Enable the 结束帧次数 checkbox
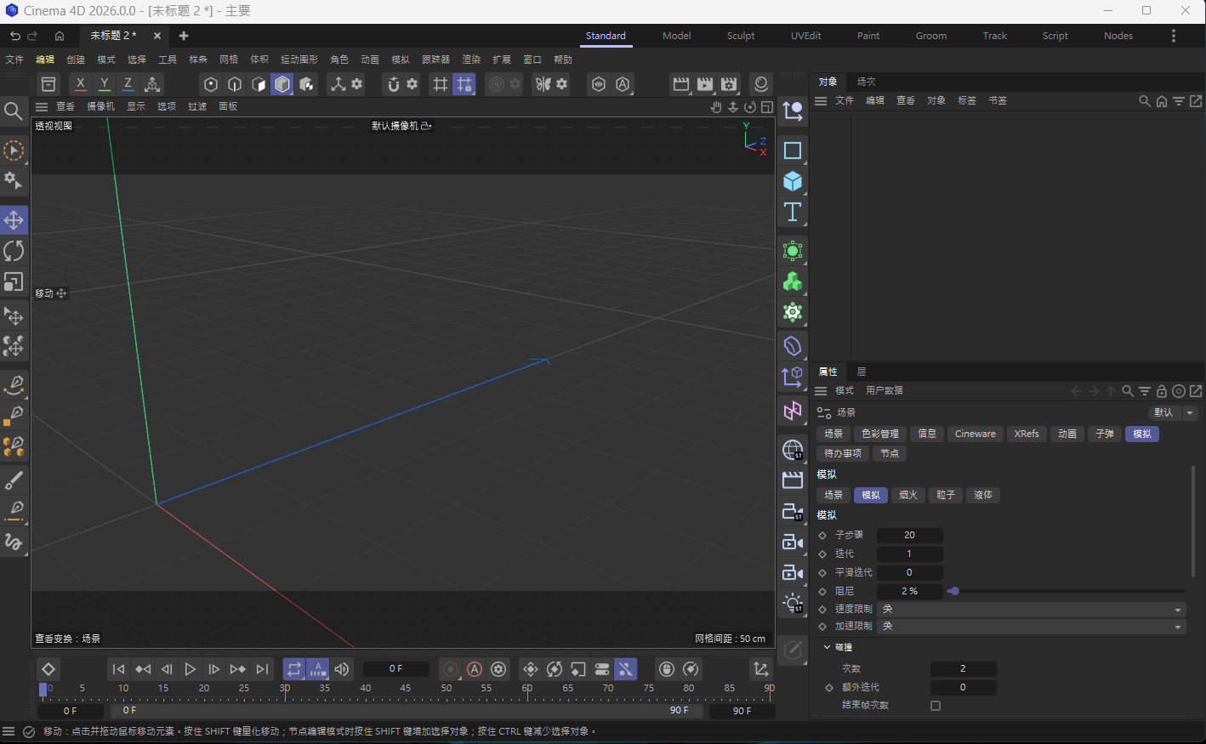The width and height of the screenshot is (1206, 744). pos(936,706)
